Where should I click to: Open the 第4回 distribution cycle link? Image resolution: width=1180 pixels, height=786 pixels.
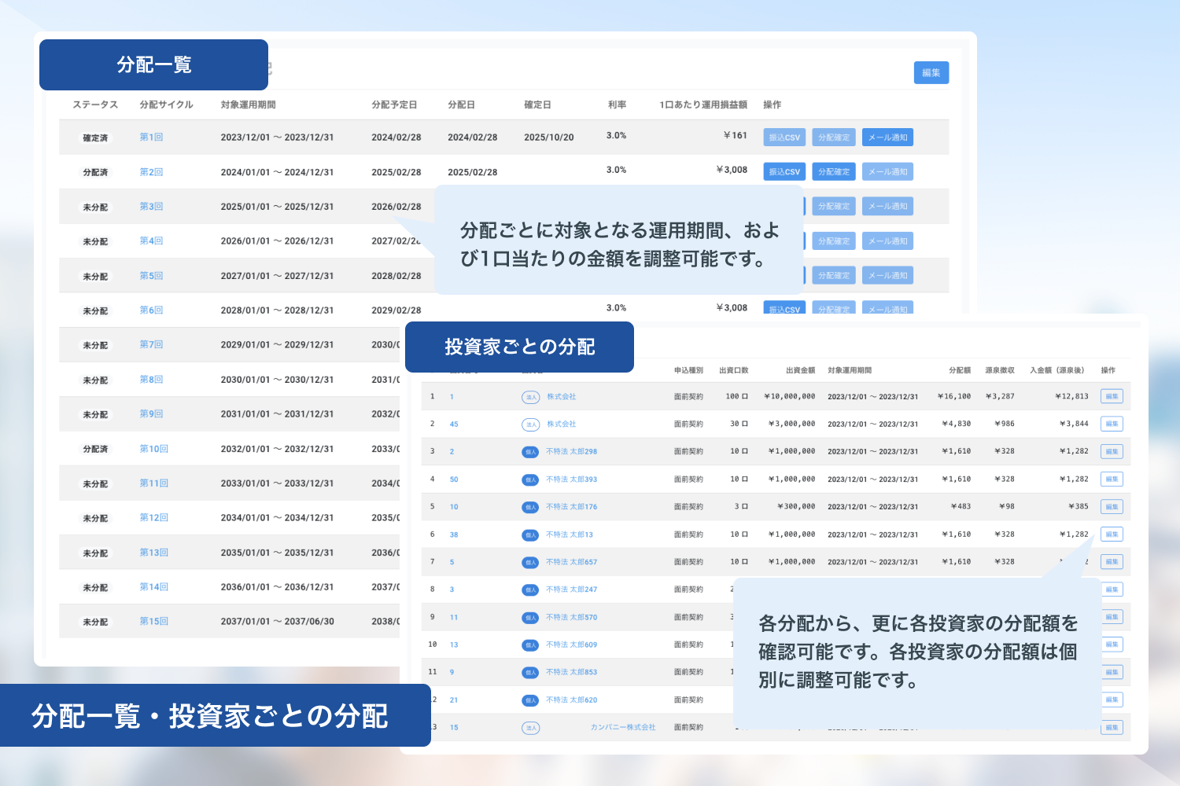point(151,241)
